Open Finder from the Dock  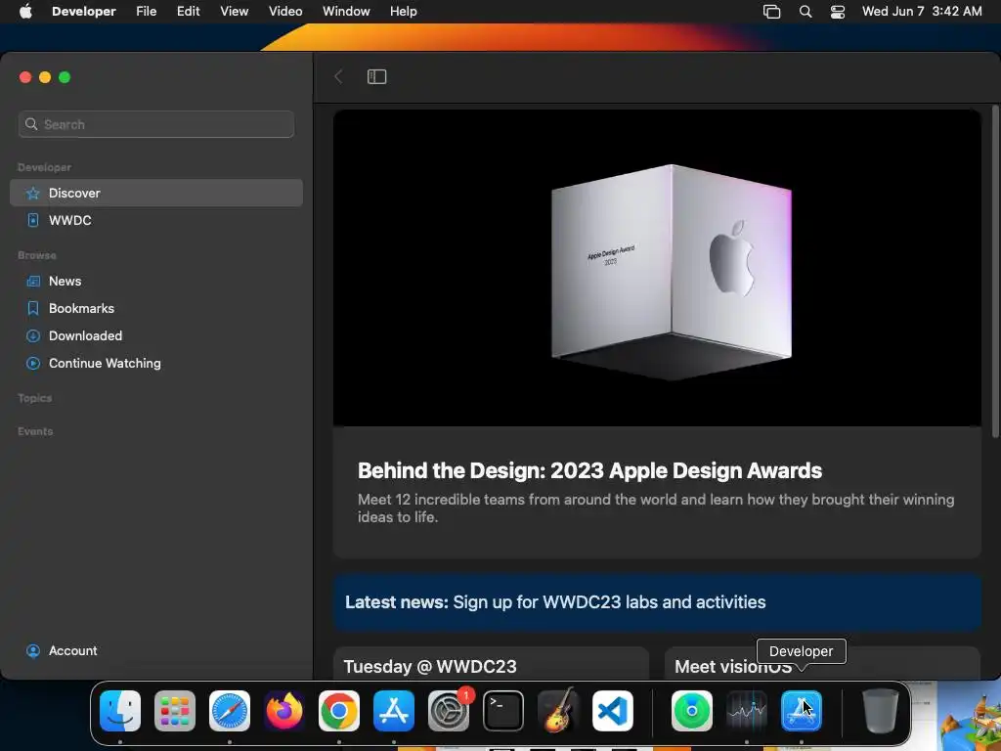click(120, 711)
